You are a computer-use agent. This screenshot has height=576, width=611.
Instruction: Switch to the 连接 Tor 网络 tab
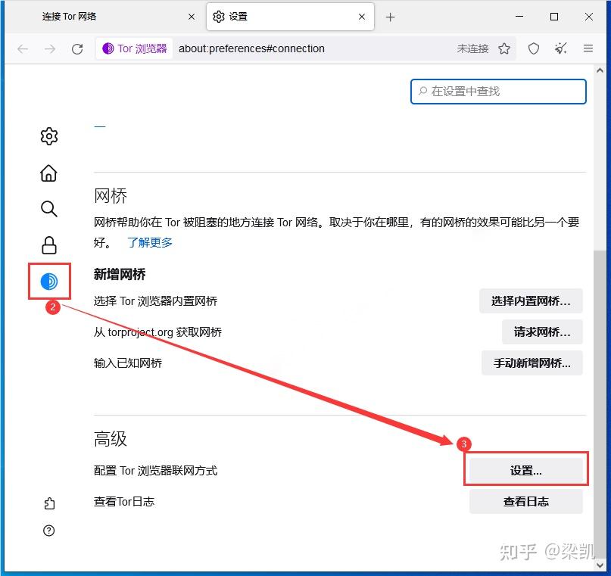91,16
